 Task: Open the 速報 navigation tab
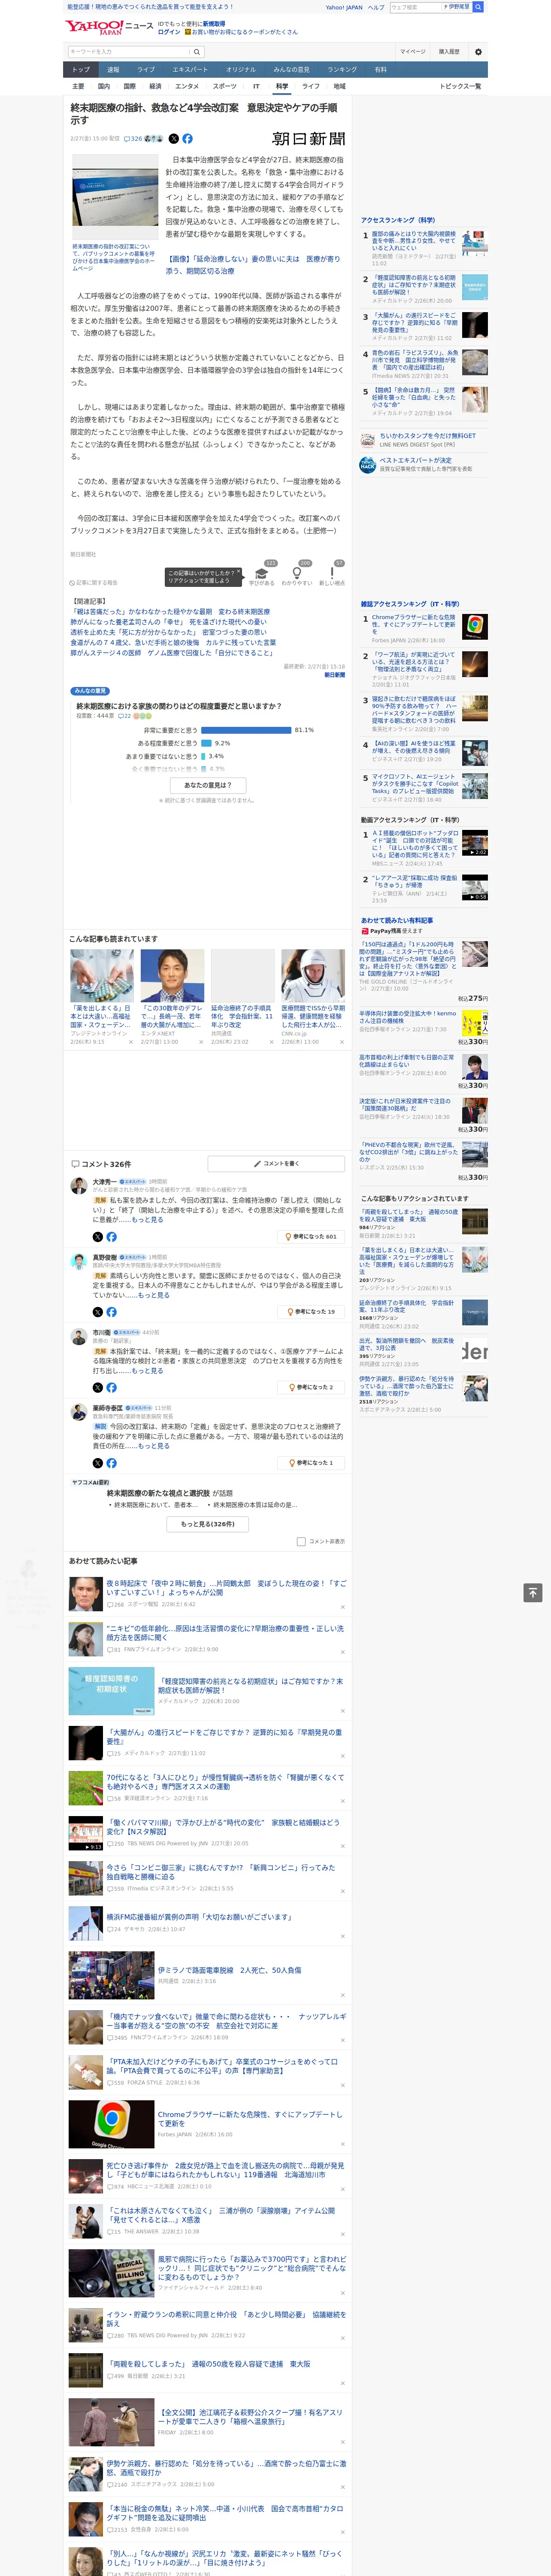(113, 70)
